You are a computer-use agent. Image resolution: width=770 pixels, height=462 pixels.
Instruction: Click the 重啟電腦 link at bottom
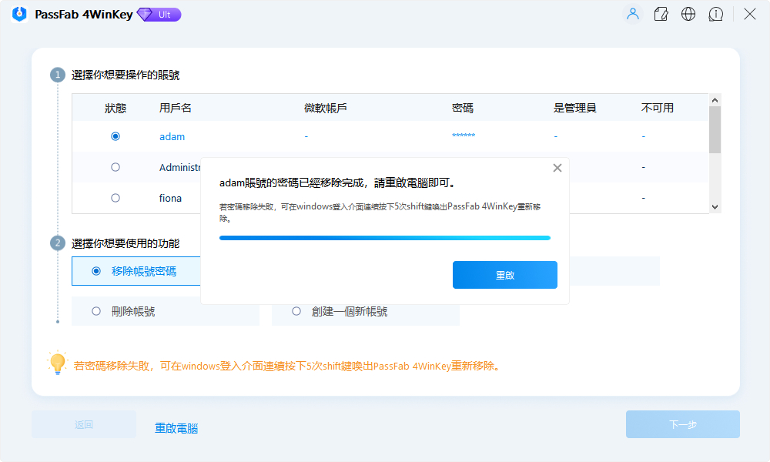click(176, 428)
